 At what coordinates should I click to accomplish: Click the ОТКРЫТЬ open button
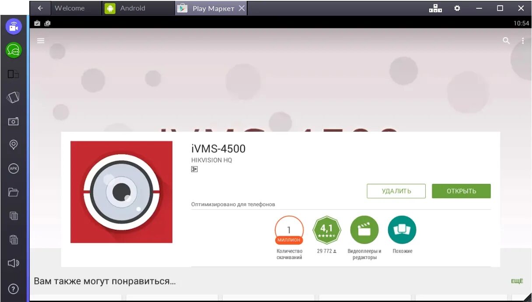click(x=462, y=191)
